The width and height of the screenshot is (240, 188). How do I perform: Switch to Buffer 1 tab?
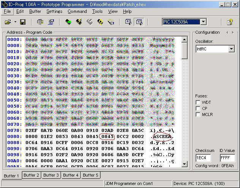point(11,175)
